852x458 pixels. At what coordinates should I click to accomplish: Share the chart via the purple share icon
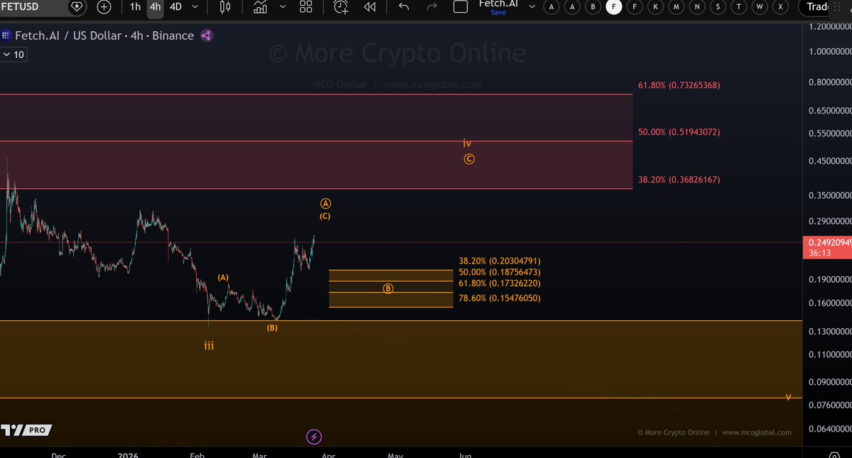206,36
